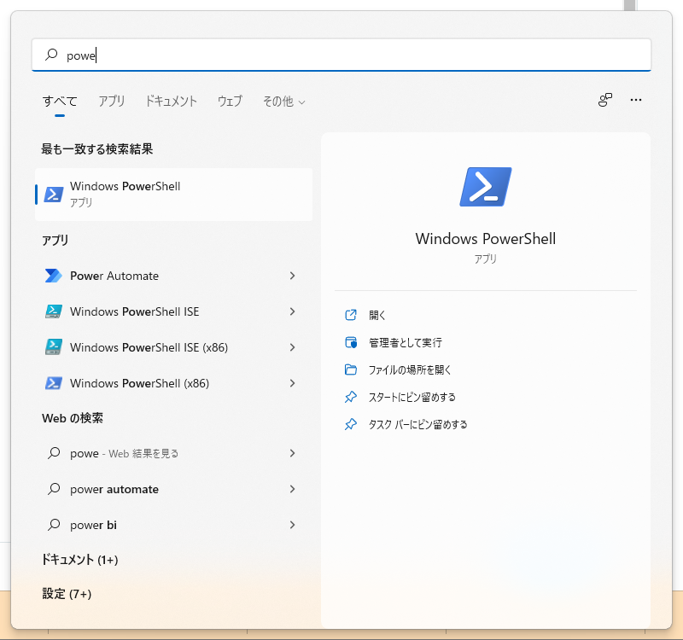Screen dimensions: 683x640
Task: Click the Windows PowerShell title in preview pane
Action: click(x=485, y=239)
